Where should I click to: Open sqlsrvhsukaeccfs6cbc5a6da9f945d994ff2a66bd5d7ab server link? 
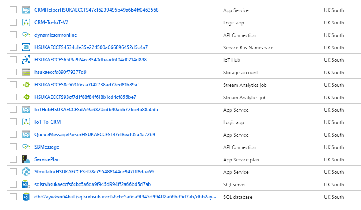93,184
